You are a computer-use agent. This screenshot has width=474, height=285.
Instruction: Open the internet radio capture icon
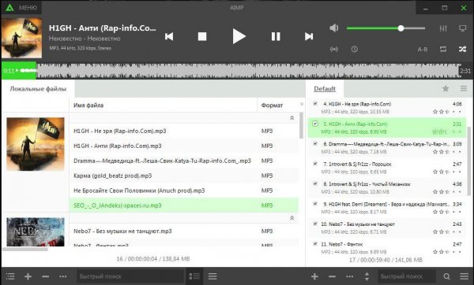tap(334, 49)
